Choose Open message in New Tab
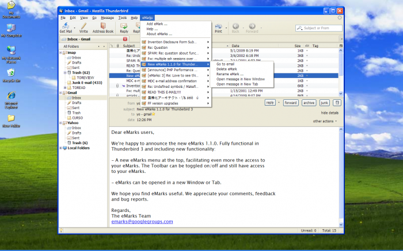Screen dimensions: 403x251 click(237, 84)
